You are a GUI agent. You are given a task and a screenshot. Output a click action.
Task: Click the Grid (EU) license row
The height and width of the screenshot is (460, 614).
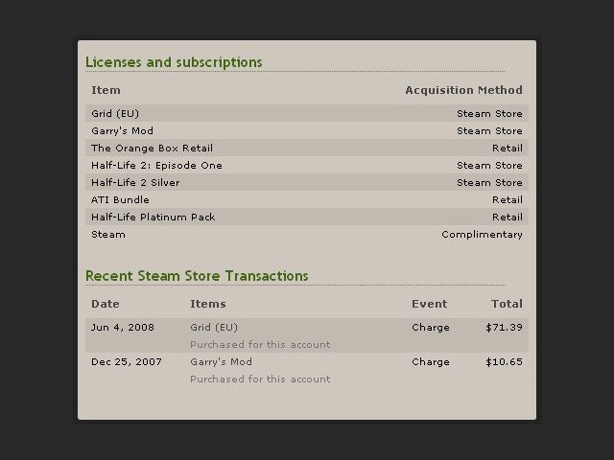[307, 113]
